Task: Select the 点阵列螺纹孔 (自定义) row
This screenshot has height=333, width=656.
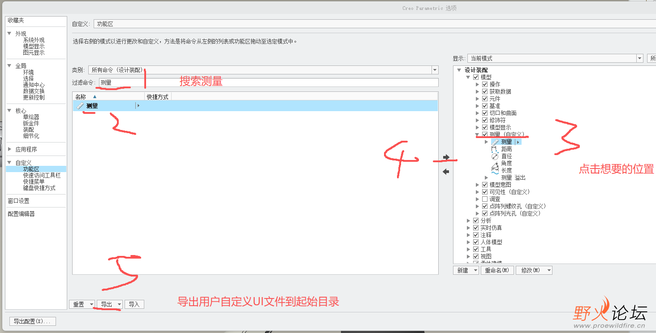Action: (518, 206)
